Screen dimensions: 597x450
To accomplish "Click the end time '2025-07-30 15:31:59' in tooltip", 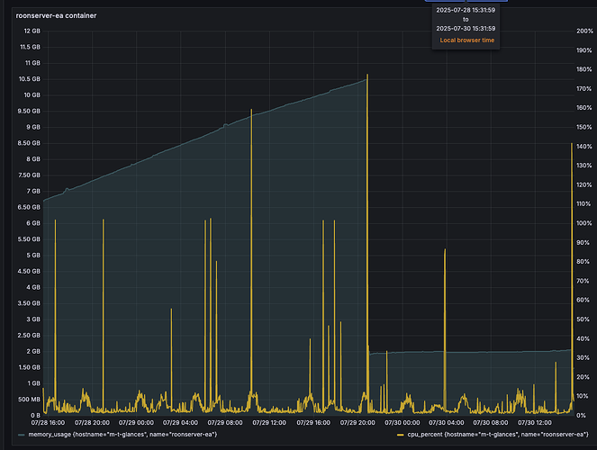I will [466, 29].
